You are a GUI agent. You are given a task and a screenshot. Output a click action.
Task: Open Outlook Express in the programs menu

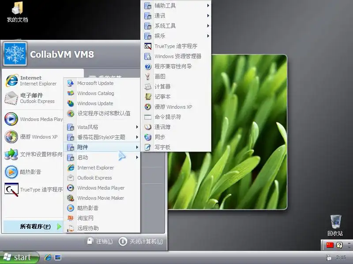pyautogui.click(x=102, y=178)
